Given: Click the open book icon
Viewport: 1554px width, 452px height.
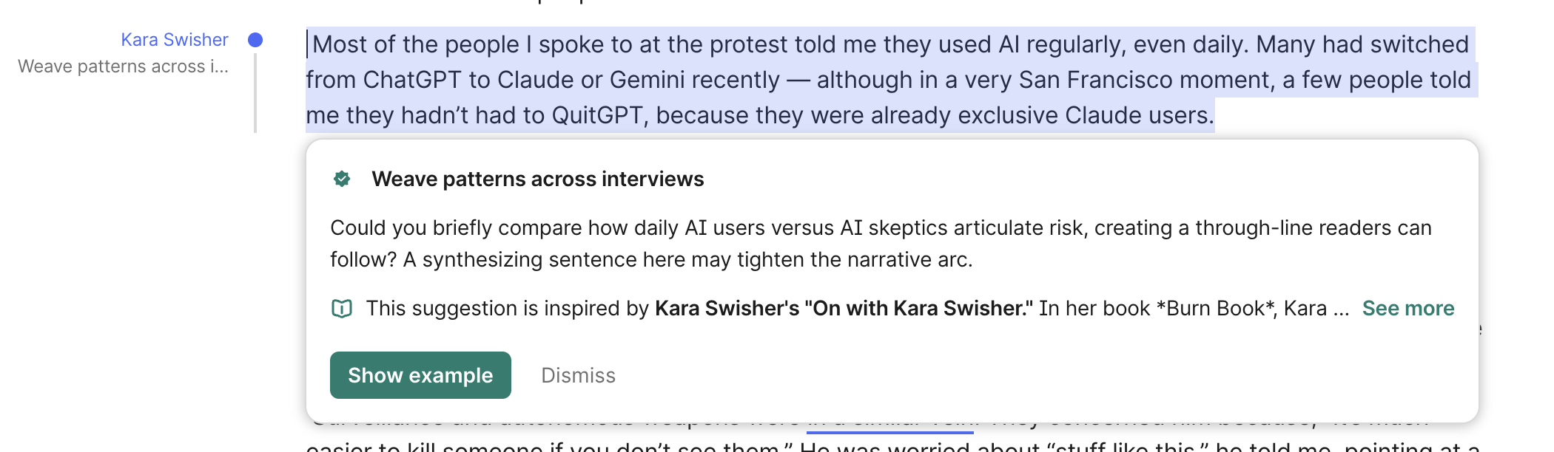Looking at the screenshot, I should (x=342, y=309).
